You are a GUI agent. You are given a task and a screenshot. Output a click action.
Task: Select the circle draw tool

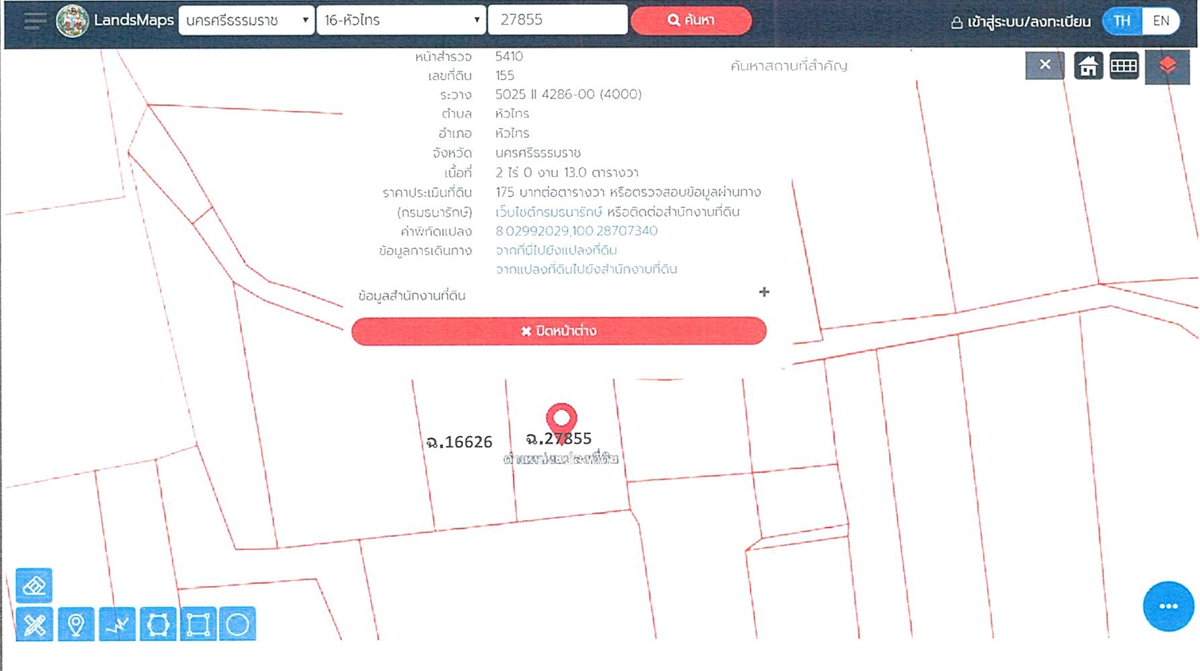(x=238, y=624)
